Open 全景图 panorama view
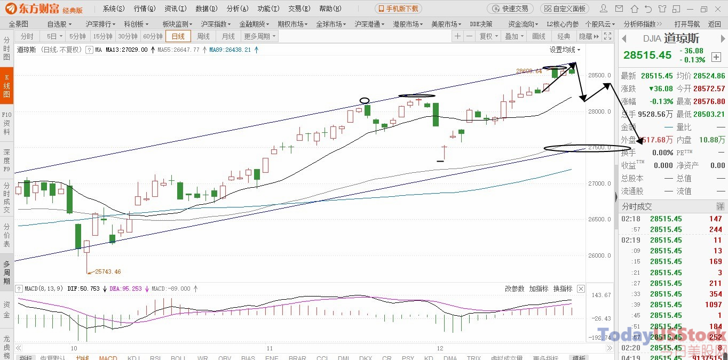 click(x=19, y=24)
